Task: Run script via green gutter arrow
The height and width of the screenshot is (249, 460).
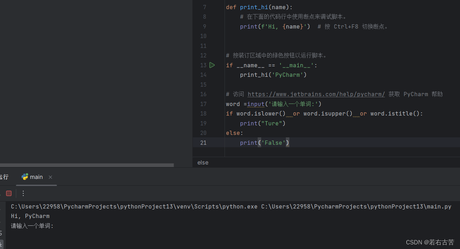Action: 212,65
